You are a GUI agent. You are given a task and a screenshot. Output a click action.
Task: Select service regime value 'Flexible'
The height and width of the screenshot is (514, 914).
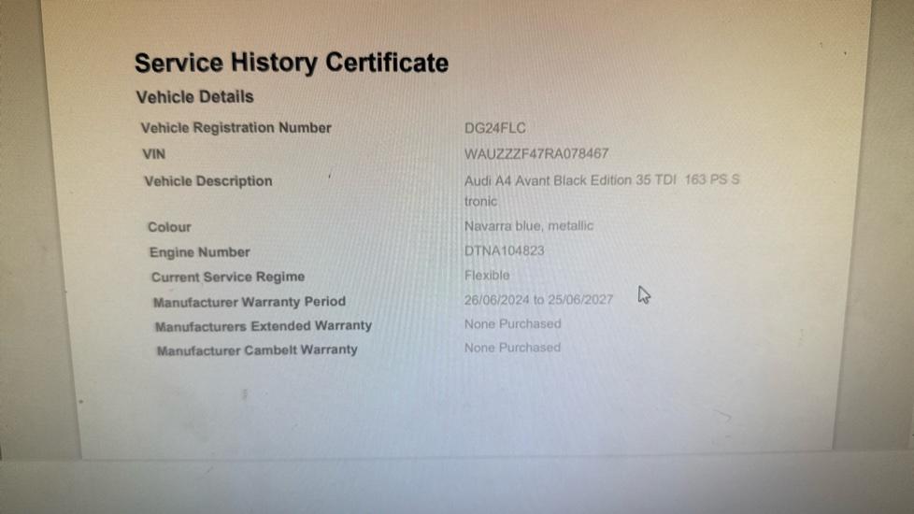pyautogui.click(x=487, y=275)
